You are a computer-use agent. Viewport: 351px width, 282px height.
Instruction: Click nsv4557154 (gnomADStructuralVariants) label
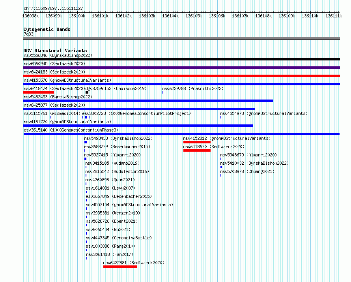(x=129, y=205)
